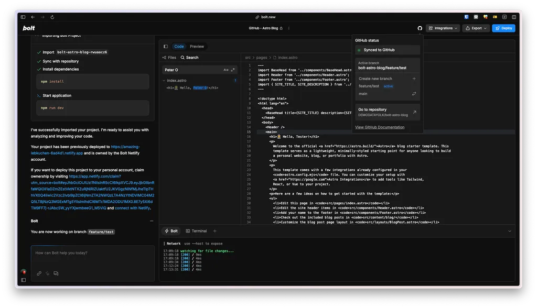Click the Synced to GitHub status

click(388, 50)
